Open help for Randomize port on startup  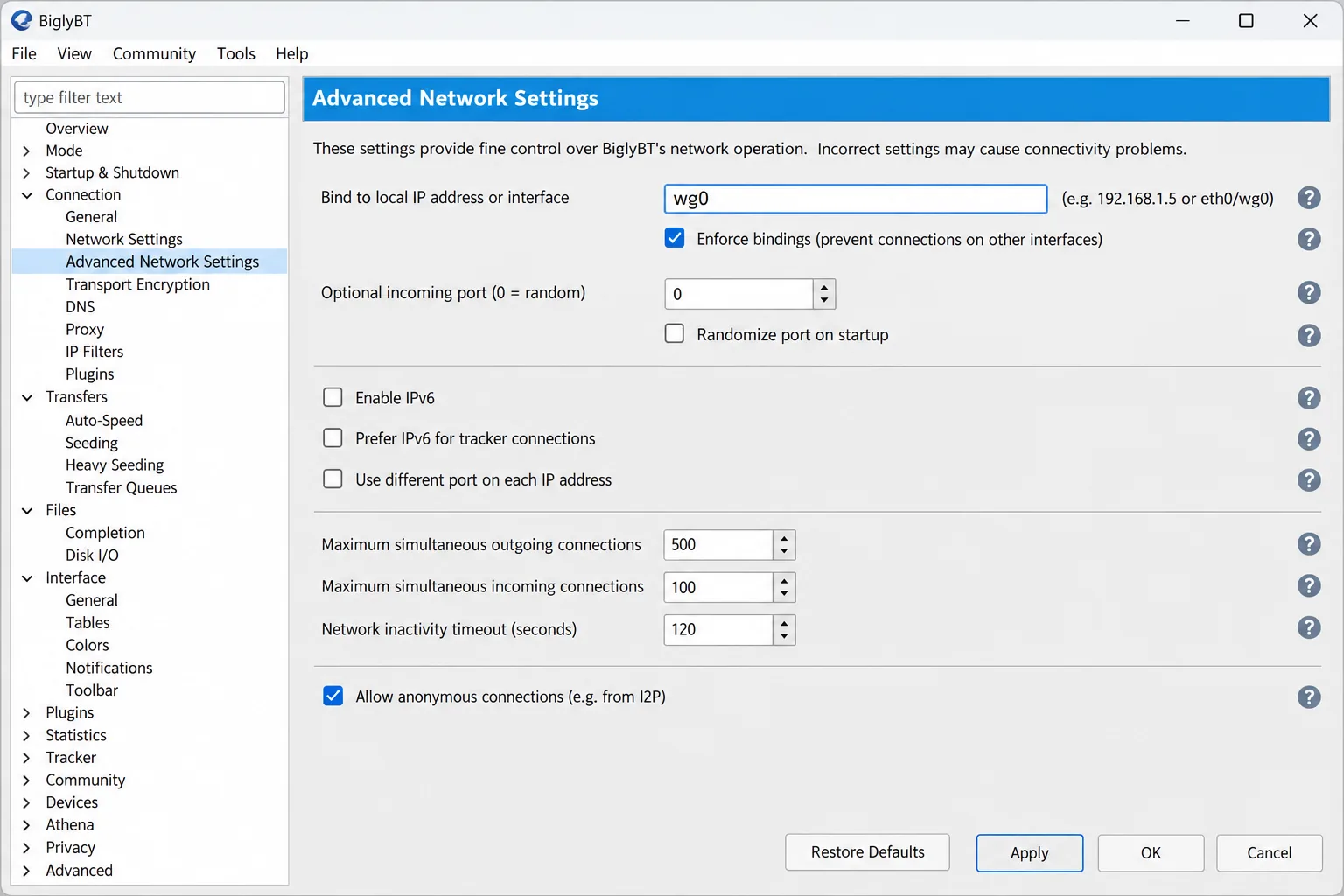(x=1309, y=335)
